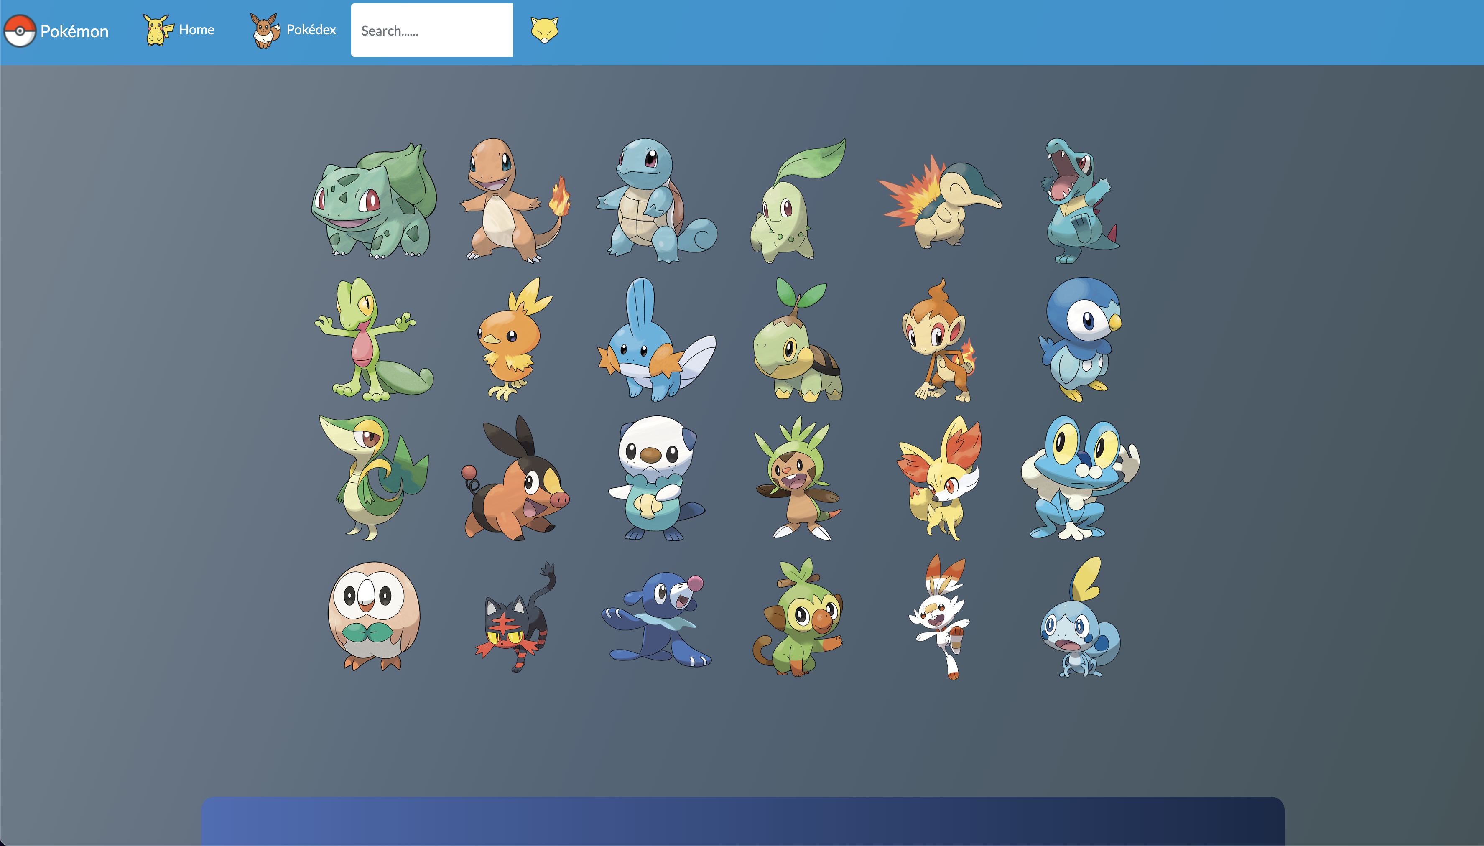Select the Bulbasaur image
Screen dimensions: 1484x846
coord(374,201)
